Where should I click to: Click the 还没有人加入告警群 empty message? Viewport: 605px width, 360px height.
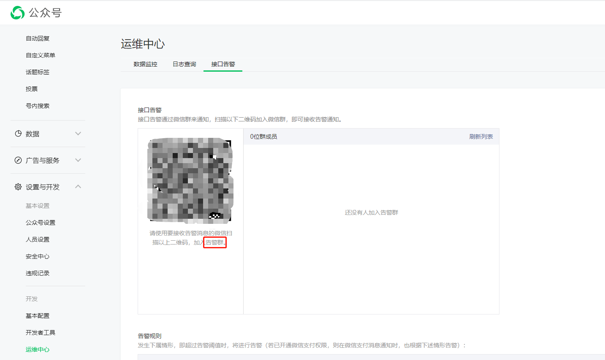coord(372,212)
